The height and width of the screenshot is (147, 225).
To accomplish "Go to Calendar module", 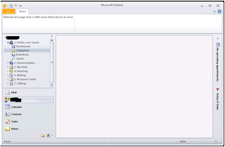I will [29, 107].
